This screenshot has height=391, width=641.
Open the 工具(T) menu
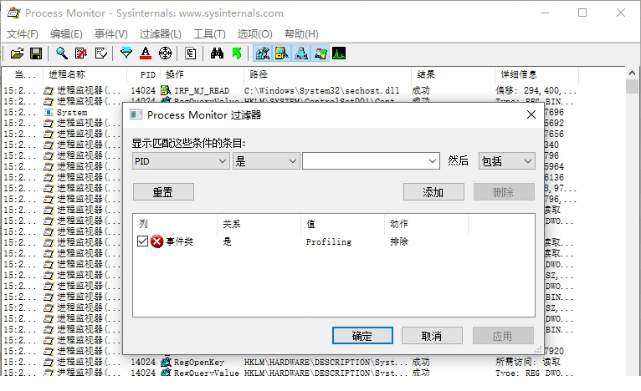click(x=209, y=34)
